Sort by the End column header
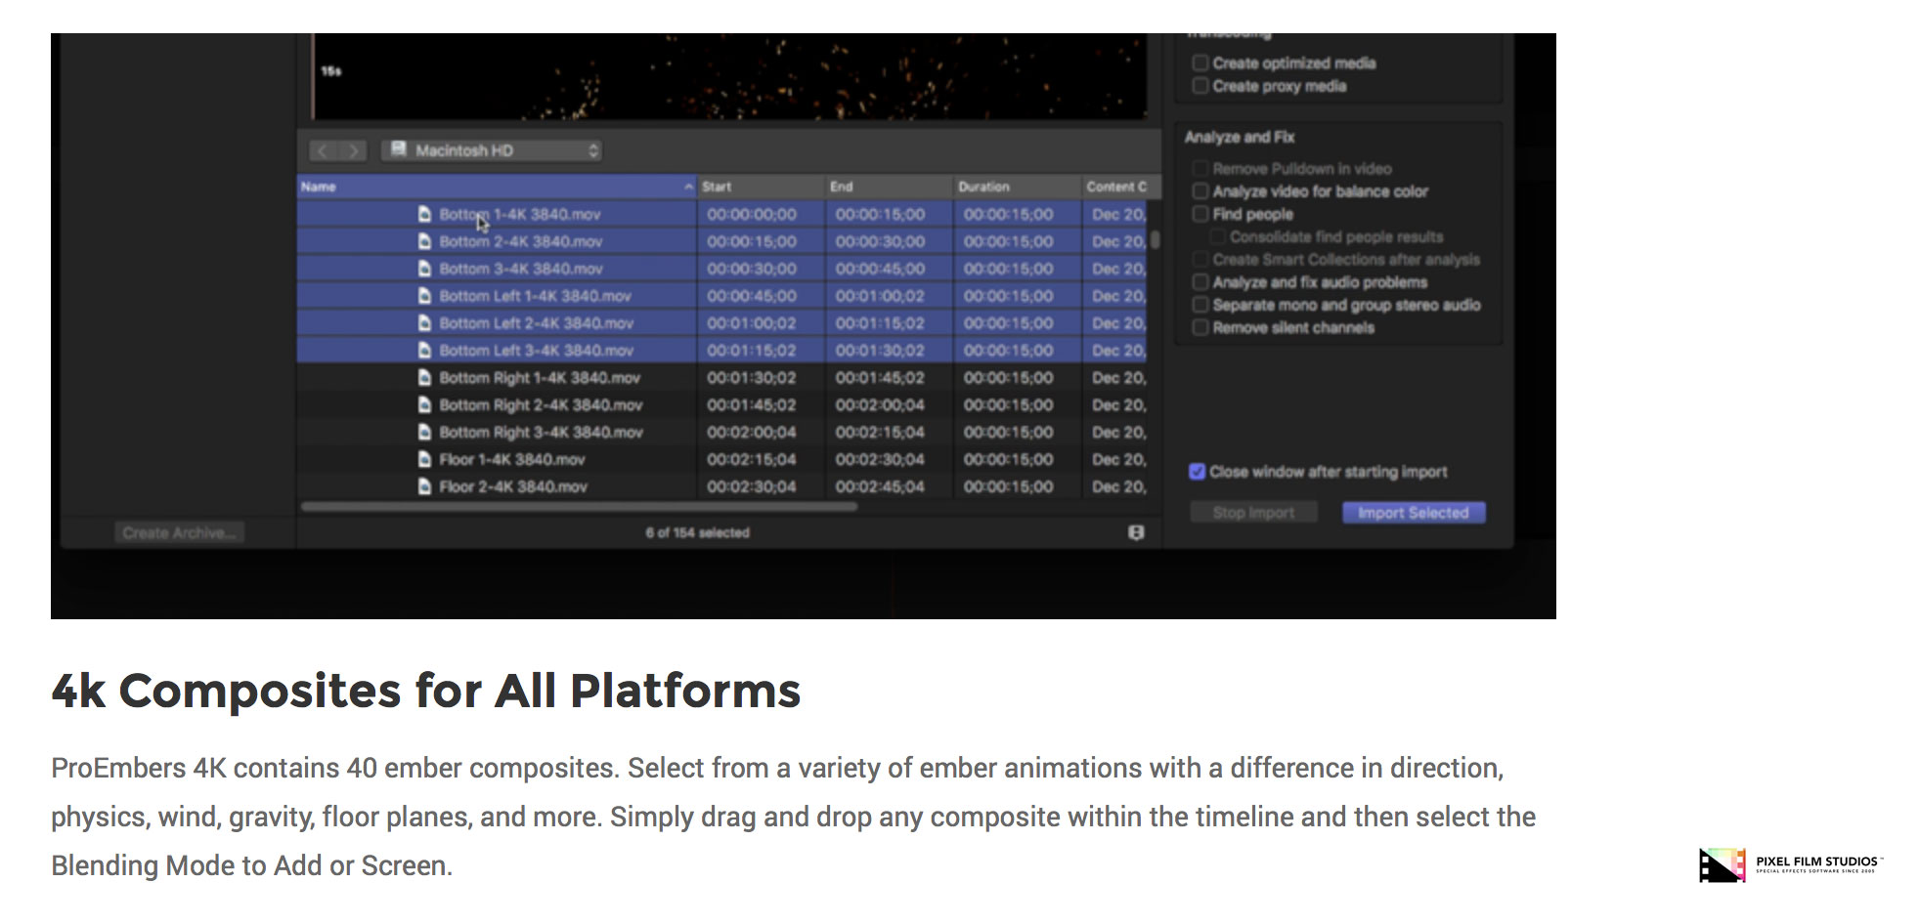Viewport: 1920px width, 924px height. coord(889,187)
